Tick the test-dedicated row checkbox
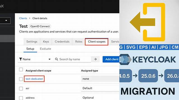Image resolution: width=179 pixels, height=100 pixels. [x=21, y=79]
